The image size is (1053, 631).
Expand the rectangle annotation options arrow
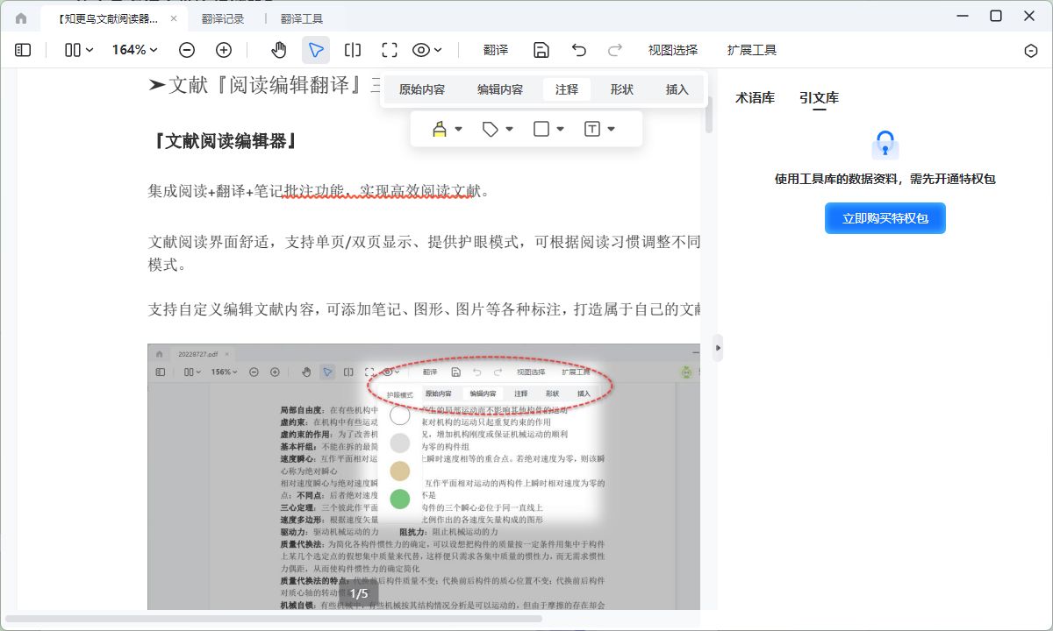point(560,130)
